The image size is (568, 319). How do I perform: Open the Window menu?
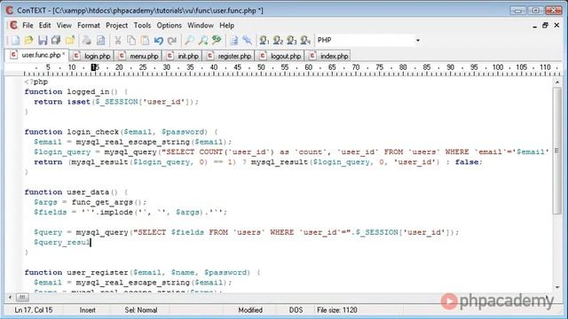(201, 26)
